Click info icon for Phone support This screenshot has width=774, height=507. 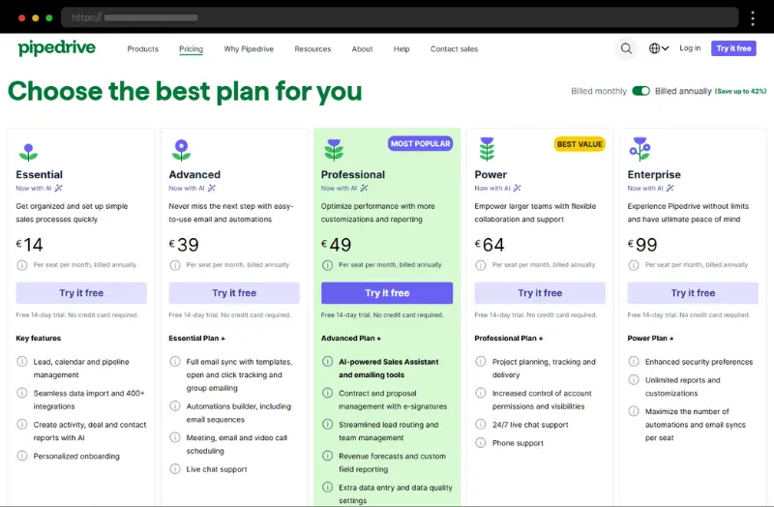click(x=480, y=442)
